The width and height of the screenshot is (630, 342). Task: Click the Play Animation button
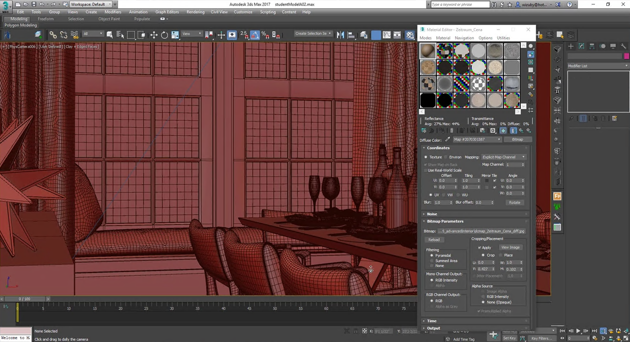click(578, 331)
